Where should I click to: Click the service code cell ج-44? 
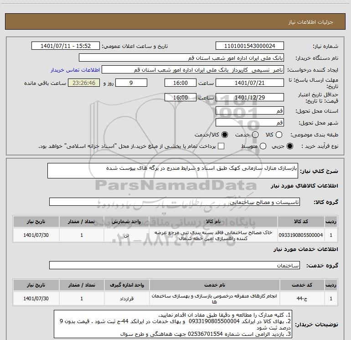click(x=302, y=298)
